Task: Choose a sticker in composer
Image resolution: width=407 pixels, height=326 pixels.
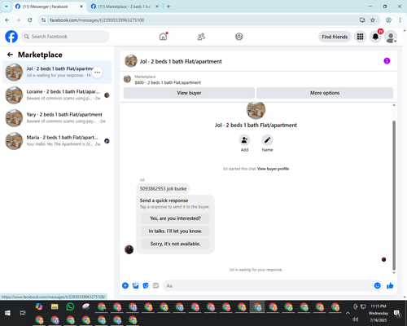Action: (146, 285)
